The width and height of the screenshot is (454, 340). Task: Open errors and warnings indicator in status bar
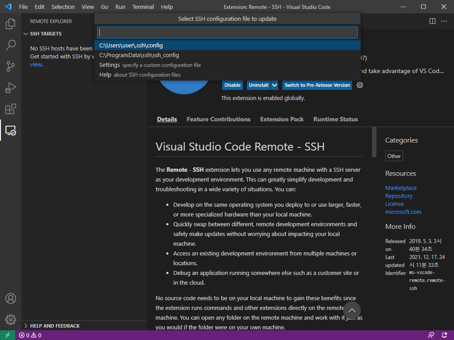point(30,336)
